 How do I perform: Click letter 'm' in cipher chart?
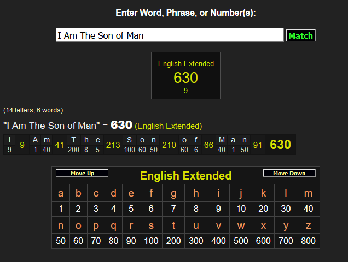click(308, 193)
